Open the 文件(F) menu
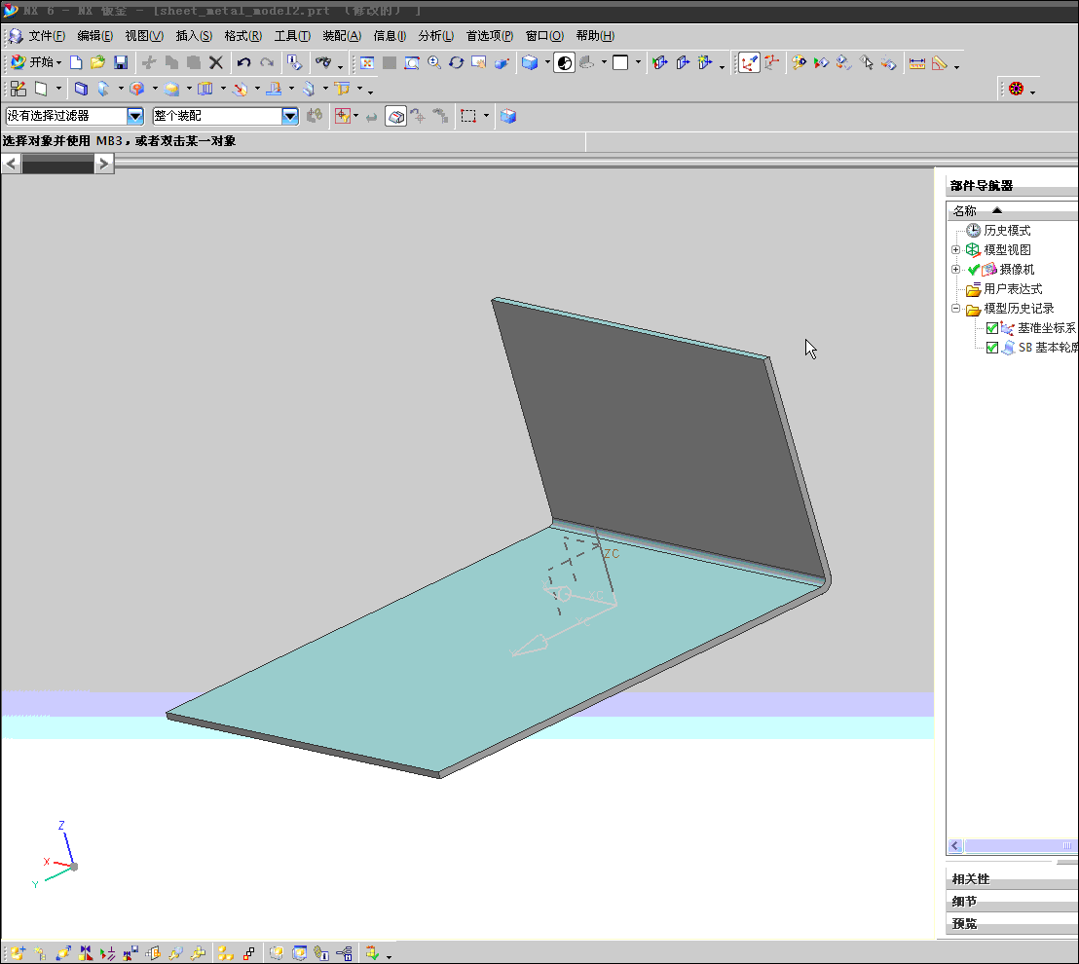 point(47,36)
